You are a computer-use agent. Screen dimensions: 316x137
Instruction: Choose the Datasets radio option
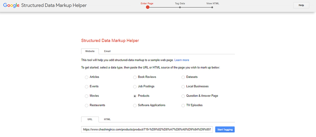tap(183, 77)
